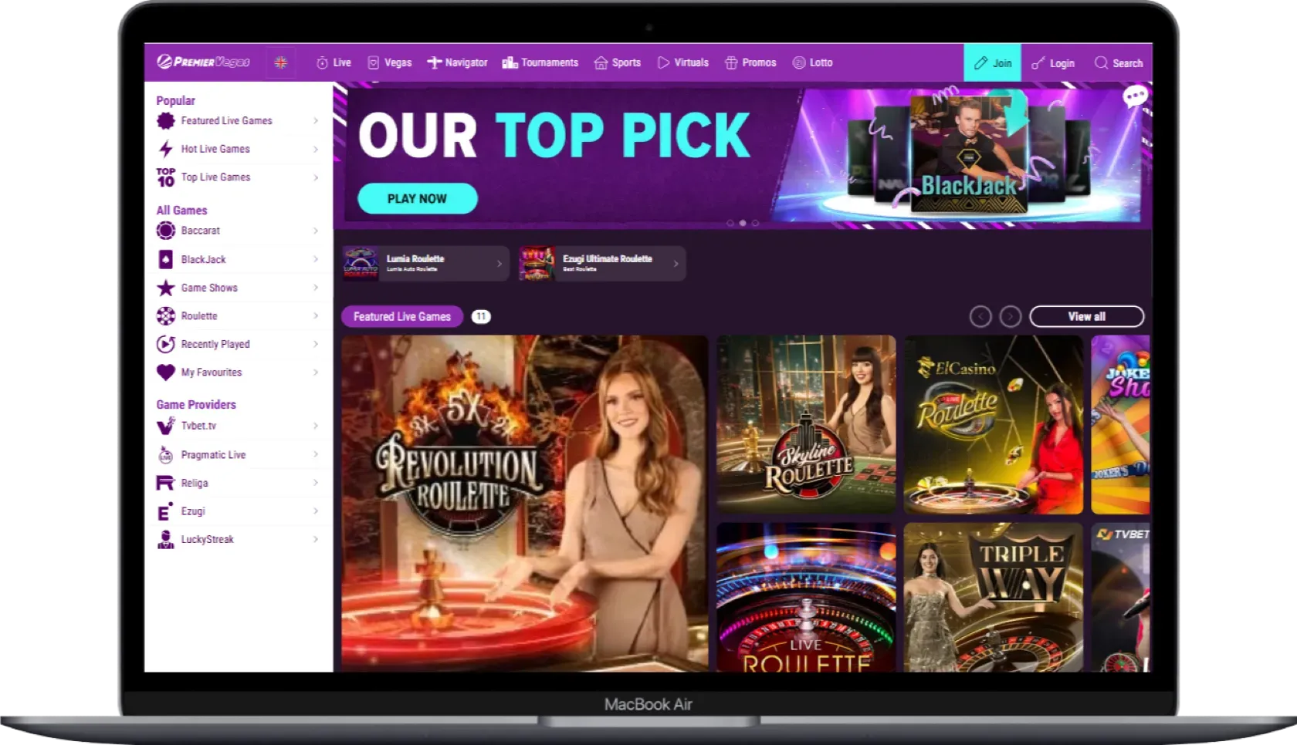Click the View all button
This screenshot has width=1297, height=745.
(1087, 316)
